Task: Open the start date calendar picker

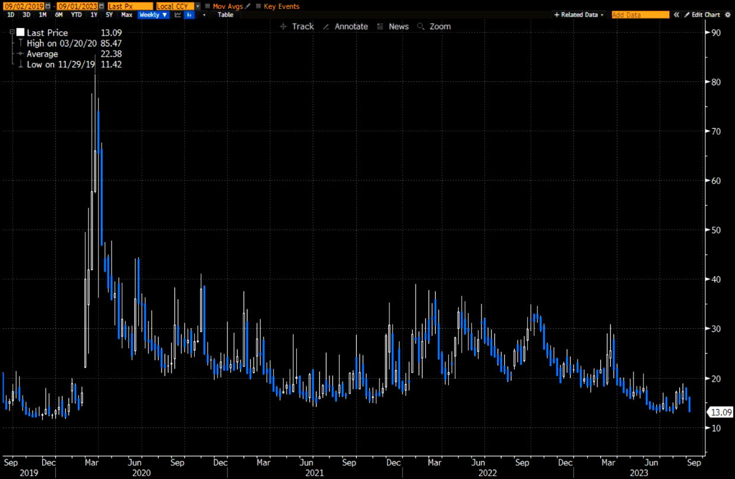Action: coord(47,6)
